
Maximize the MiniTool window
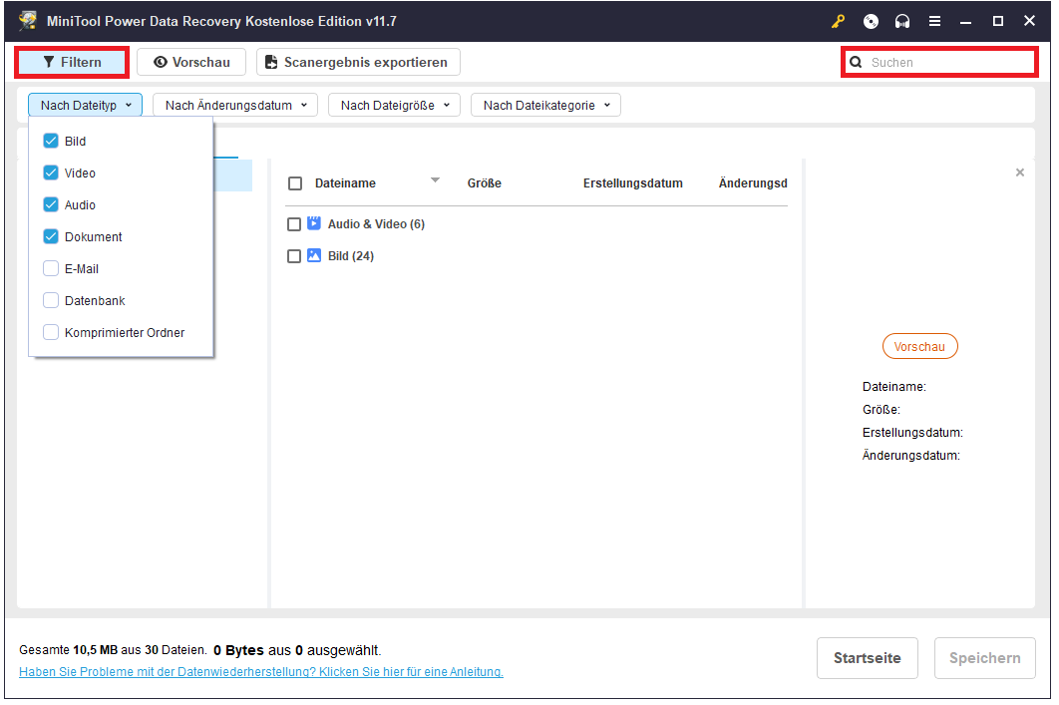[997, 22]
